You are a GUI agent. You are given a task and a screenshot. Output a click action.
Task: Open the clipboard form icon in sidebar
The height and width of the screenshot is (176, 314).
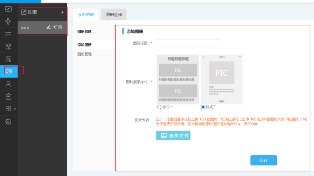8,96
